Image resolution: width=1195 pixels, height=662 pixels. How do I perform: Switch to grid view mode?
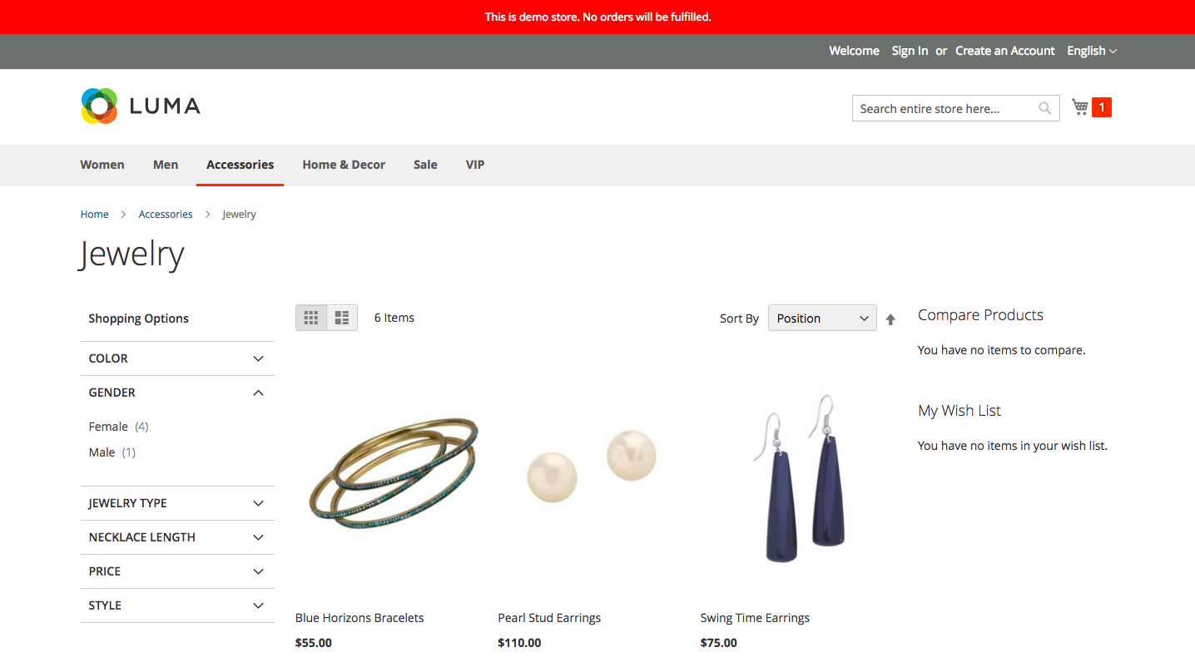pyautogui.click(x=311, y=318)
